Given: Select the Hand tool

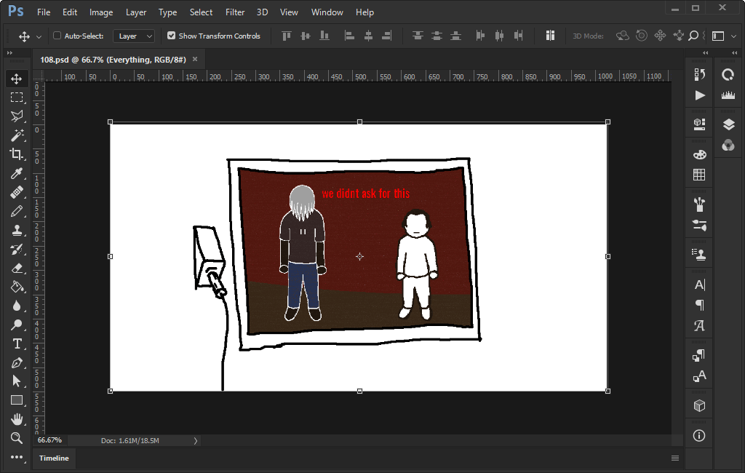Looking at the screenshot, I should 16,419.
